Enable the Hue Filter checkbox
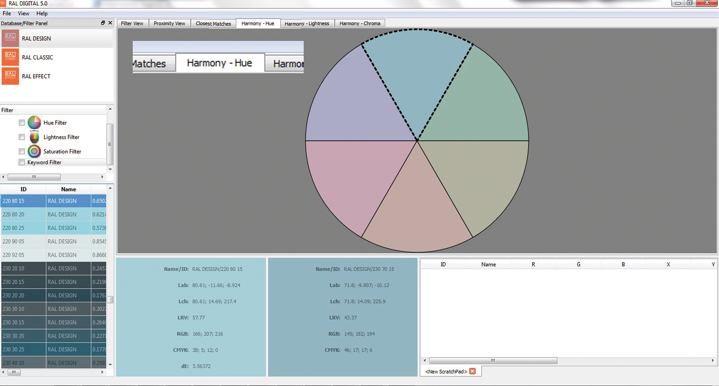 point(22,123)
